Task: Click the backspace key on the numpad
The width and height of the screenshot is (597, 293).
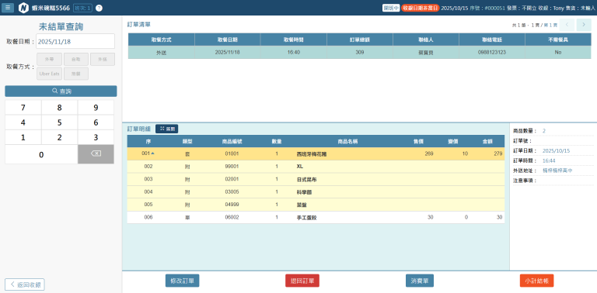Action: point(96,153)
